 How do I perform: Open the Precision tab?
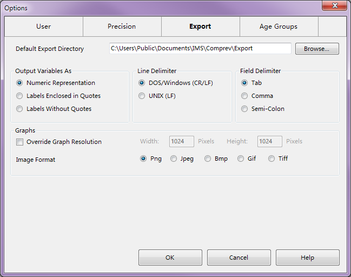pos(122,26)
